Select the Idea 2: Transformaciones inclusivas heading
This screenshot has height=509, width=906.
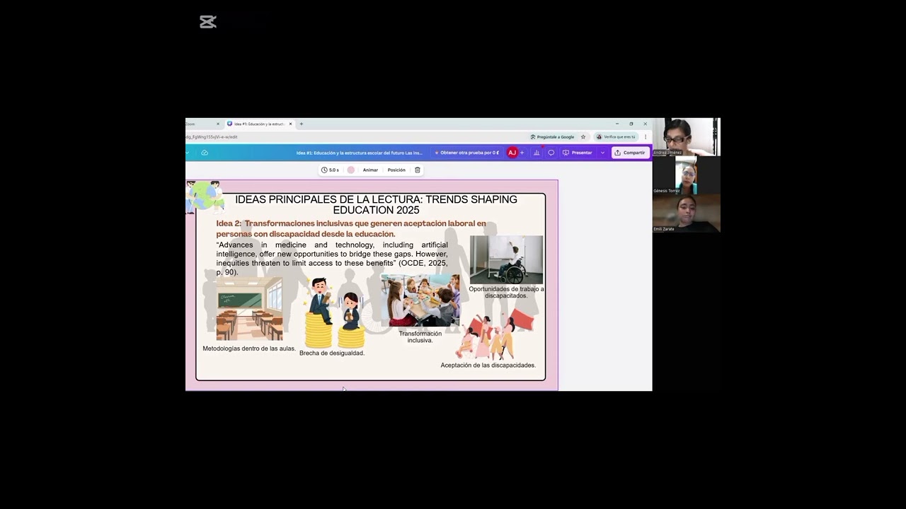coord(351,228)
